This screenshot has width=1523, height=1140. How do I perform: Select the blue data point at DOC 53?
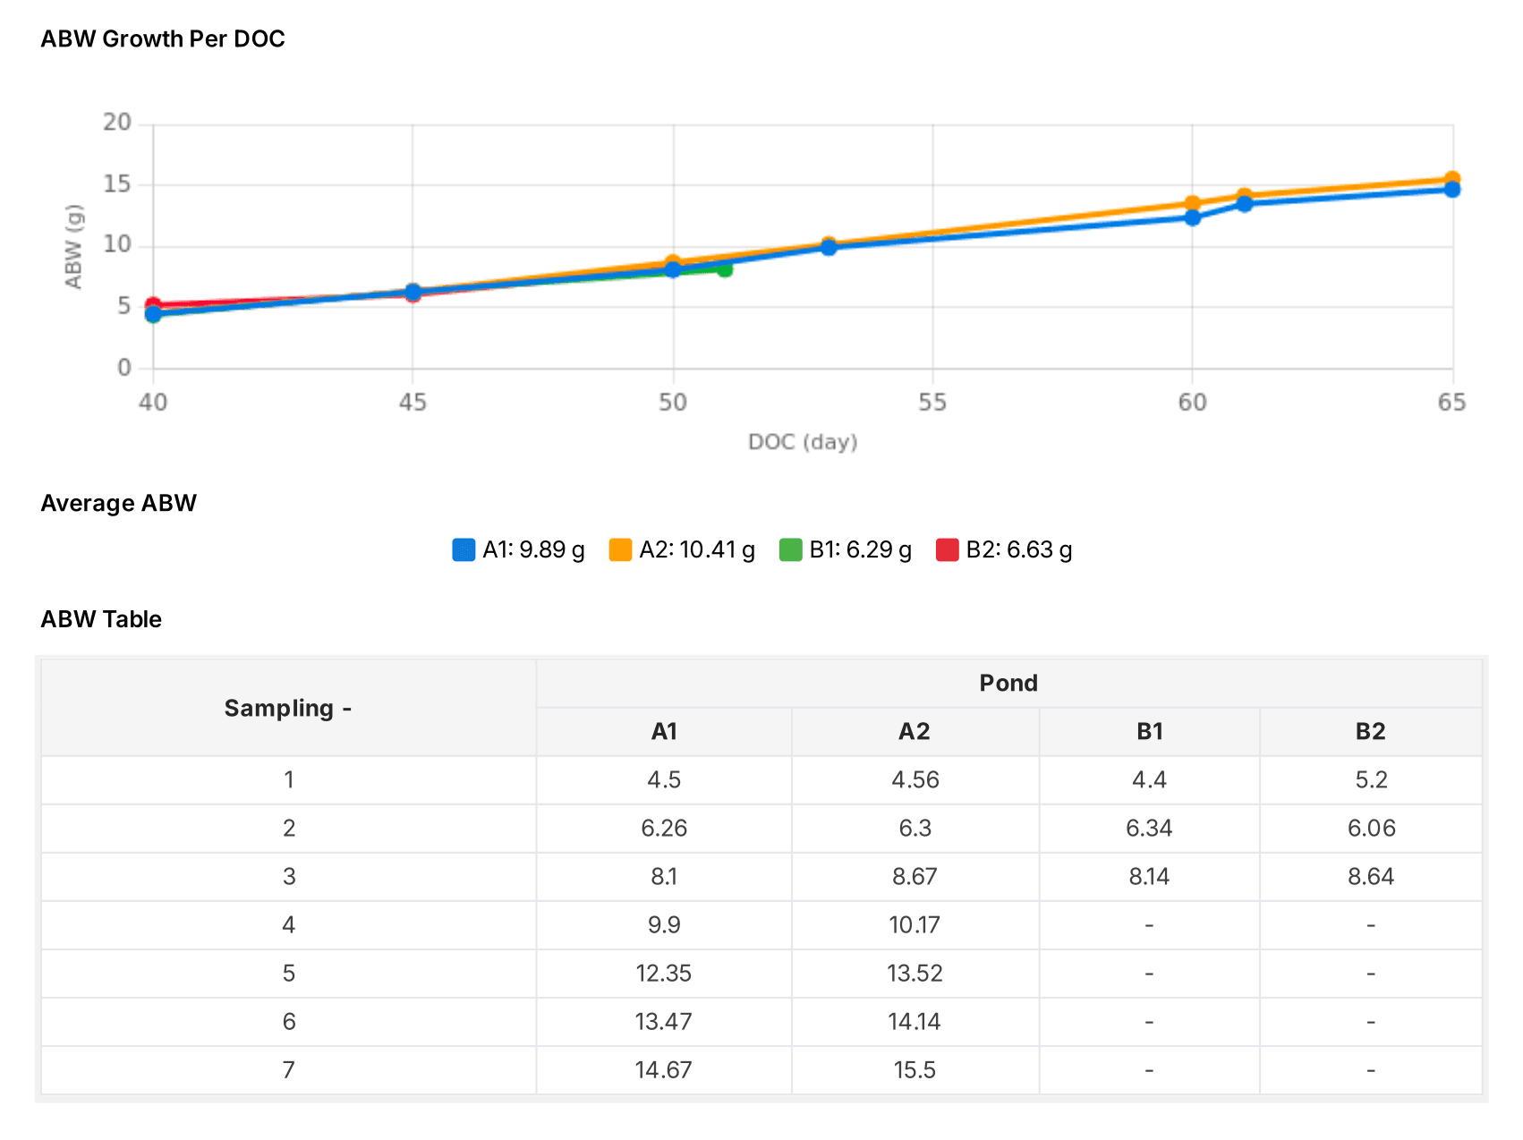click(829, 247)
